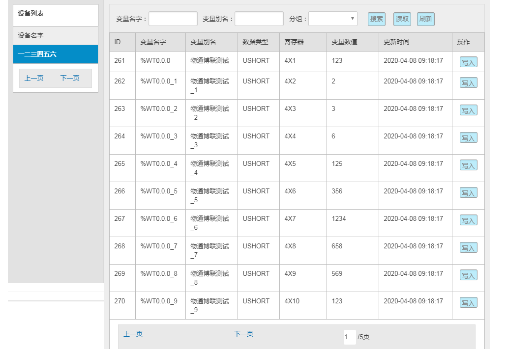Select variable name %WT0.0.0_4 cell
Viewport: 507px width, 349px height.
160,168
